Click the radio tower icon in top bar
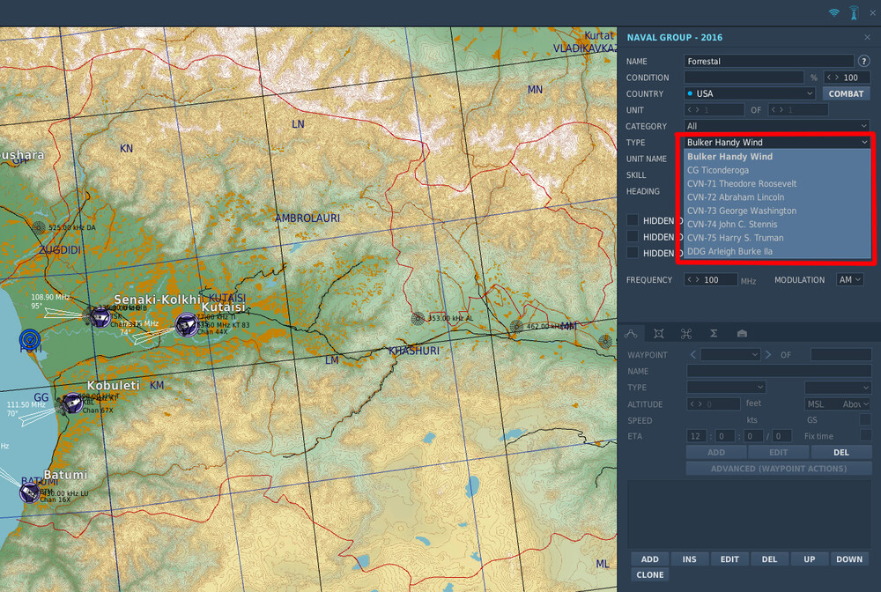The height and width of the screenshot is (592, 881). click(854, 13)
